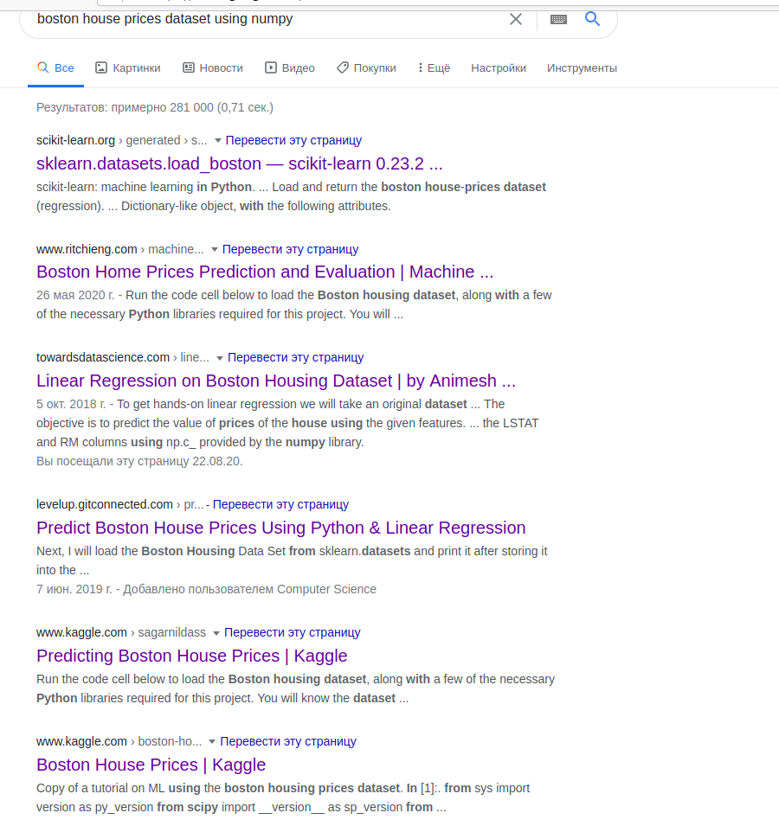The height and width of the screenshot is (826, 779).
Task: Click the results count text 'примерно 281 000'
Action: [x=163, y=107]
